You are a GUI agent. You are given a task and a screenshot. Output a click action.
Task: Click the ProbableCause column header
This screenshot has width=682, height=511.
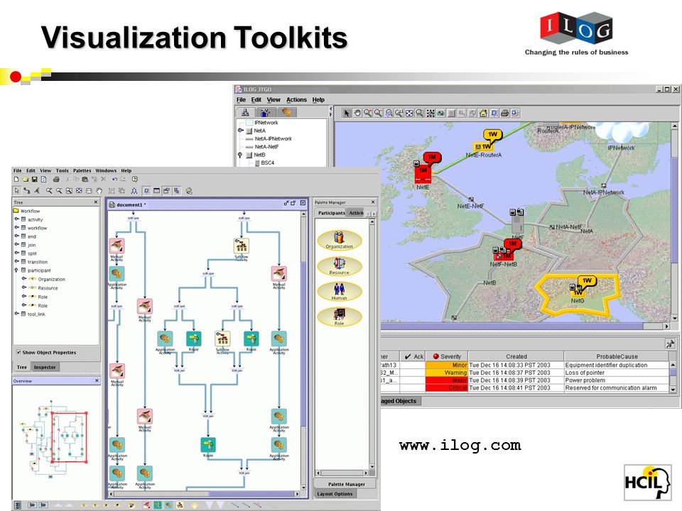tap(617, 356)
